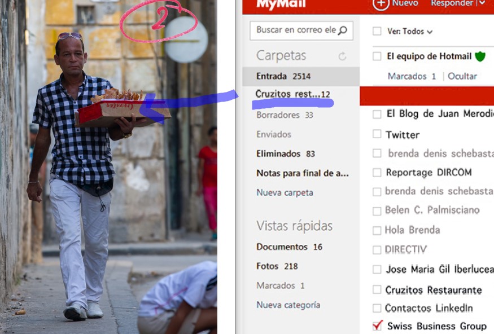
Task: Tick the select-all messages checkbox
Action: point(377,32)
